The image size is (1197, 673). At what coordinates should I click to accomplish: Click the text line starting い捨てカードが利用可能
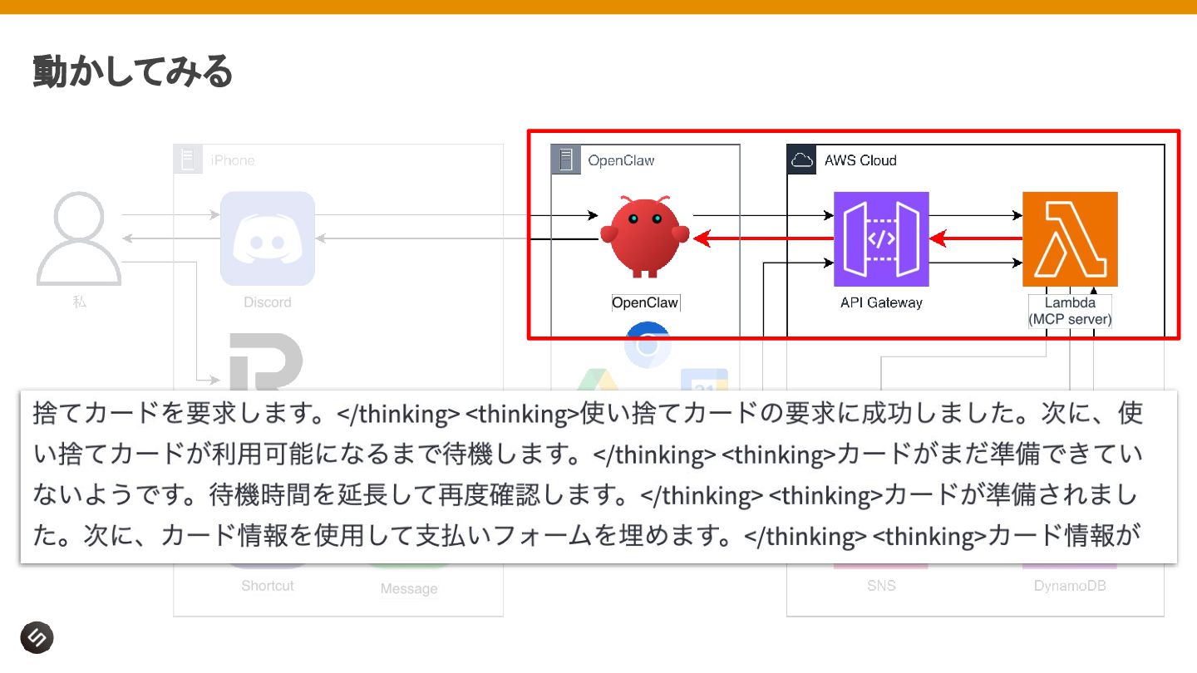pyautogui.click(x=588, y=454)
